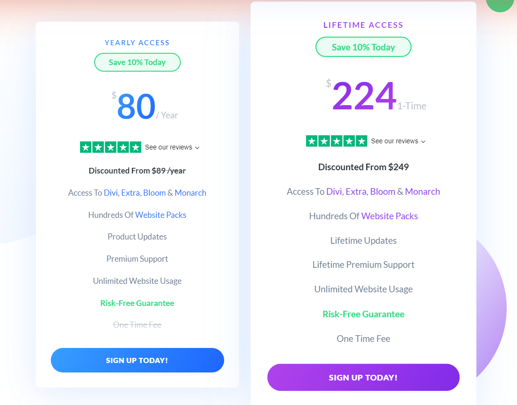Open the blue Extra link in the yearly plan
The height and width of the screenshot is (405, 517).
[130, 193]
